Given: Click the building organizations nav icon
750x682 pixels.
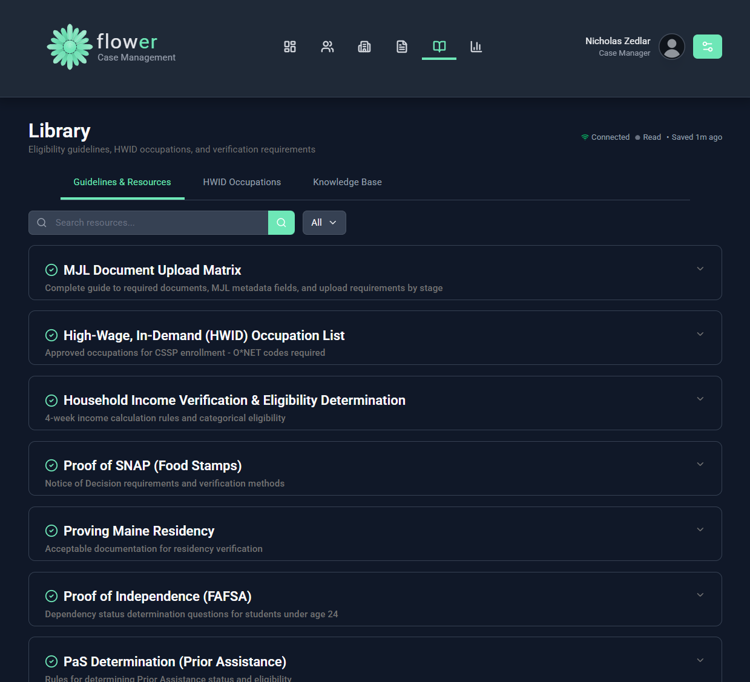Looking at the screenshot, I should [364, 47].
